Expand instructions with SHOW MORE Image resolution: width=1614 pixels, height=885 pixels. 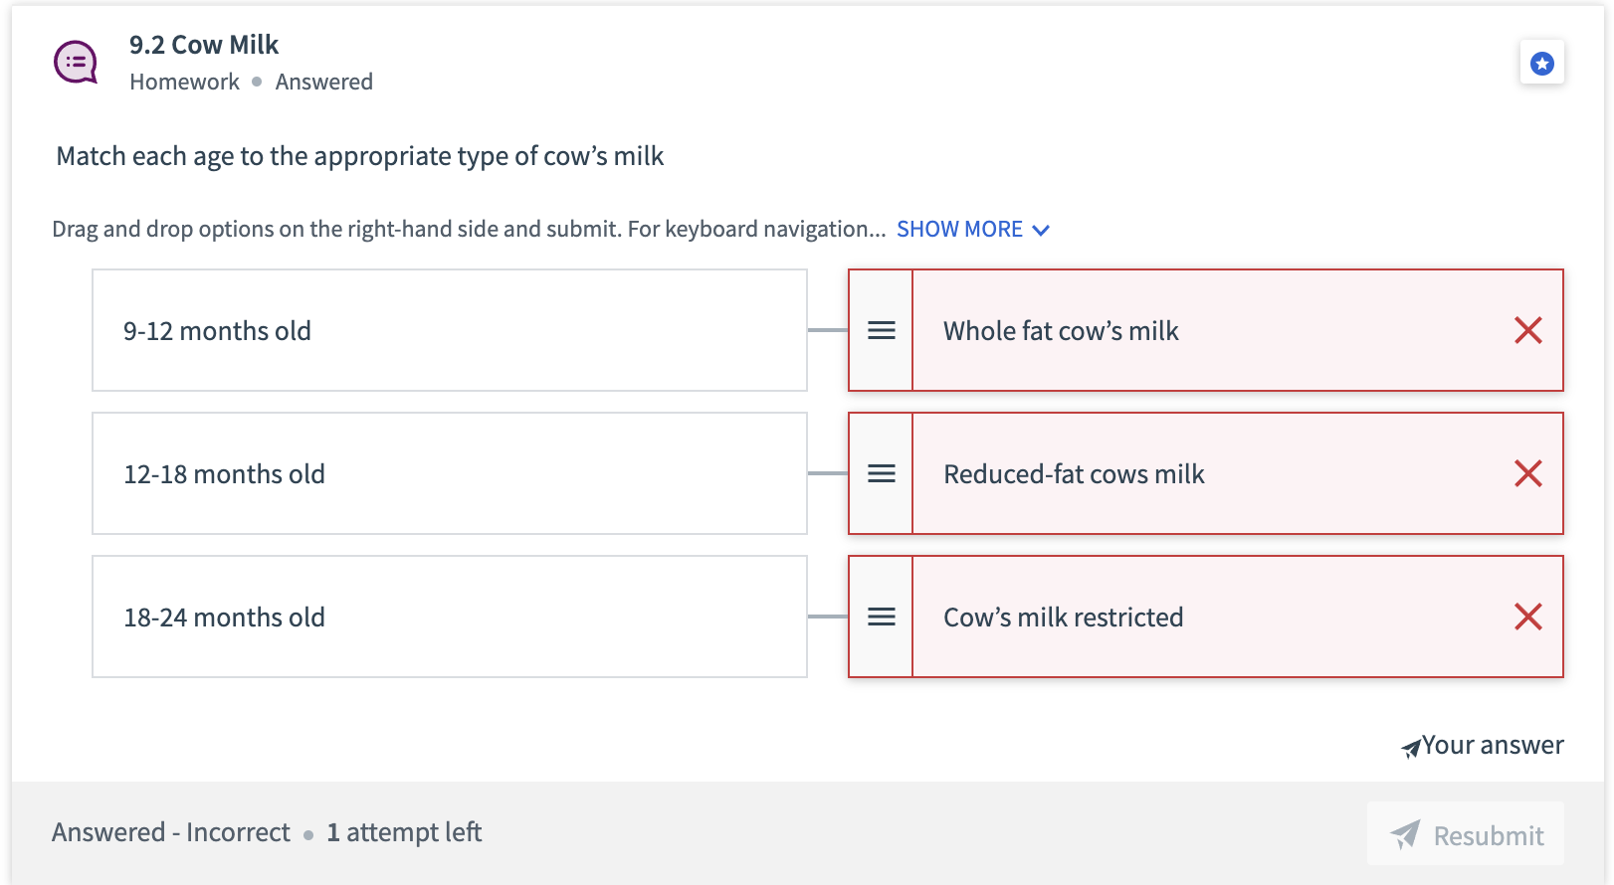point(959,230)
